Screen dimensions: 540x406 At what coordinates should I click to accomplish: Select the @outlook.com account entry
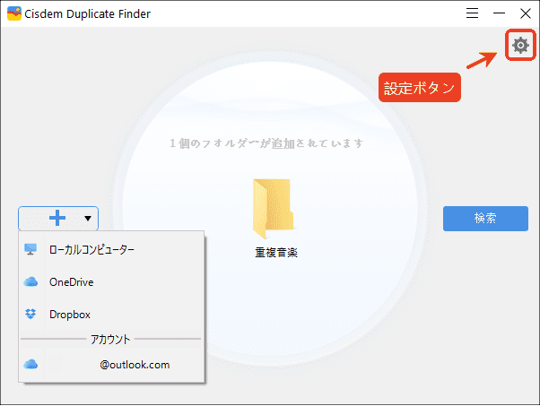click(135, 365)
